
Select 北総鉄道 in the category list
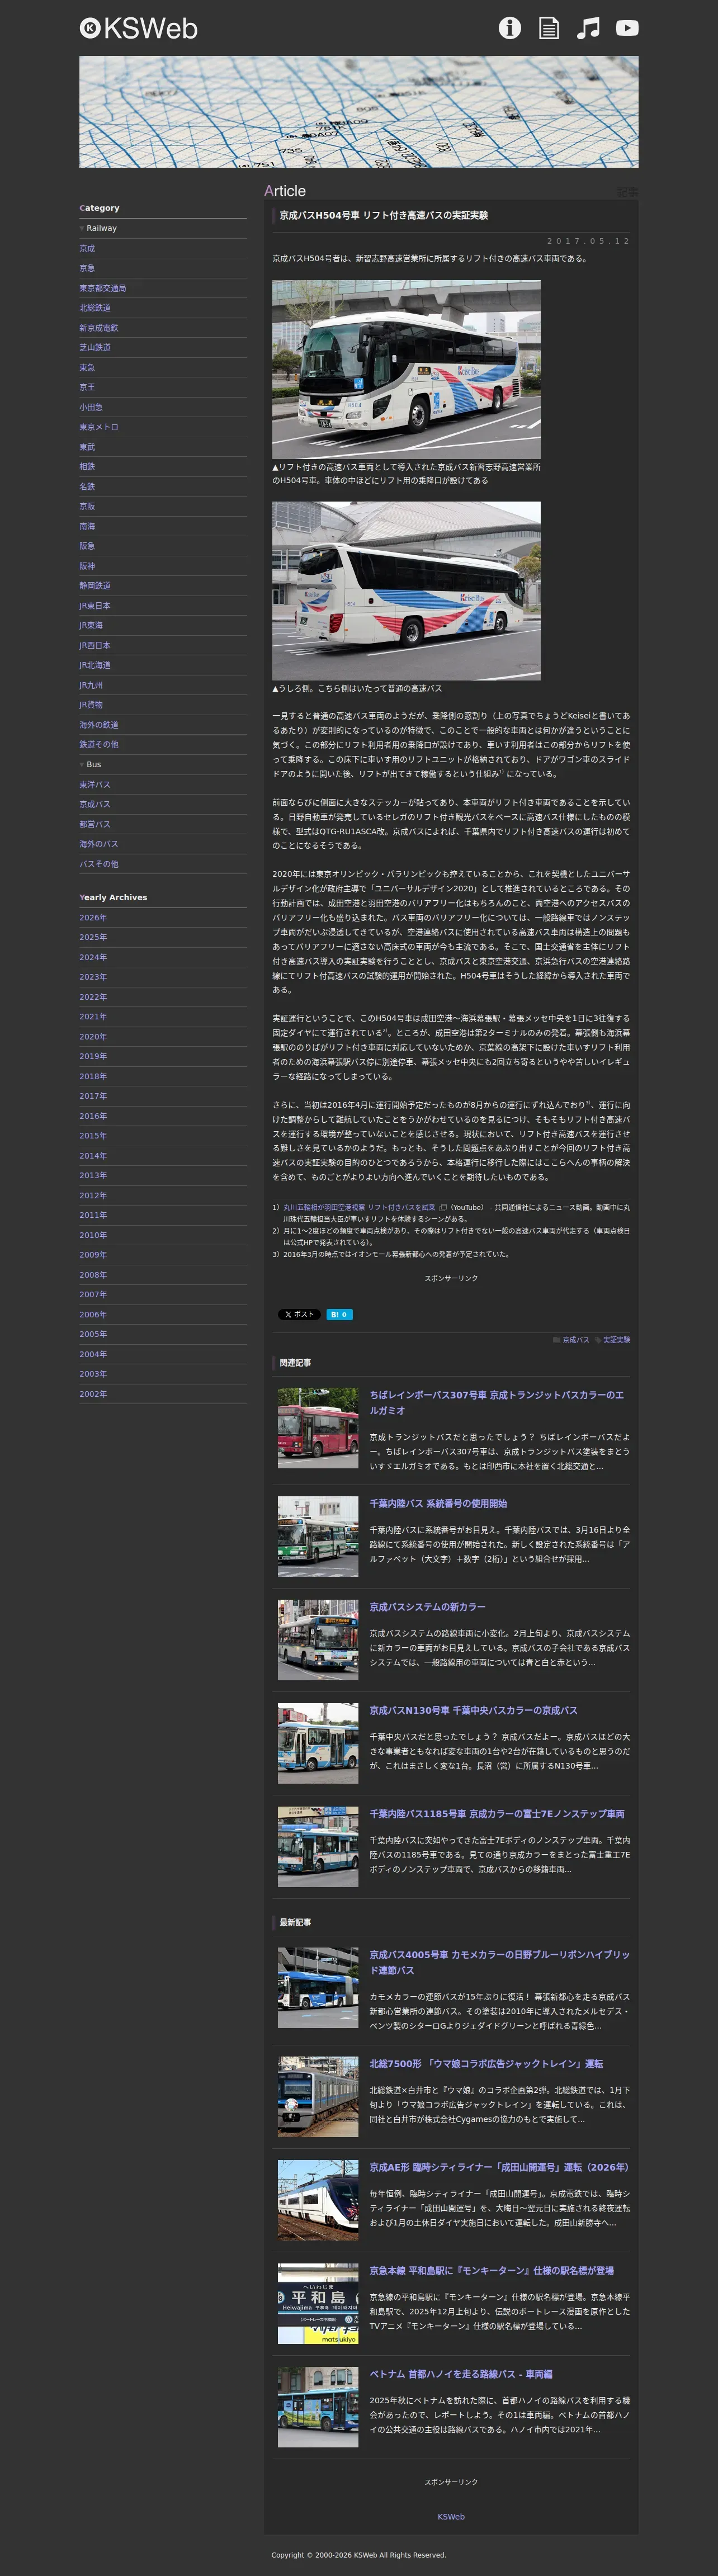(x=95, y=308)
